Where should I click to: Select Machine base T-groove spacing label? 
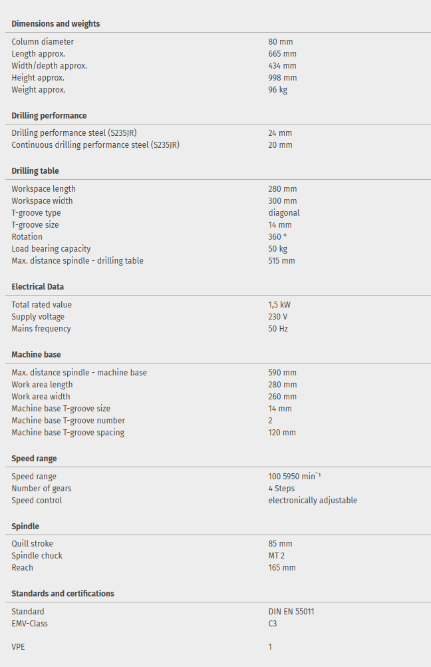coord(68,433)
